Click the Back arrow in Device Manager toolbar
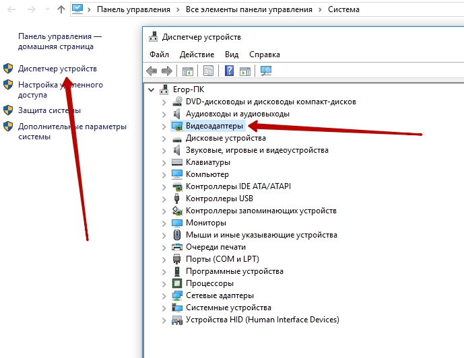Screen dimensions: 464x358 pos(152,71)
